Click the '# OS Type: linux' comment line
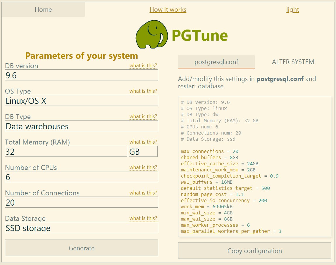This screenshot has width=336, height=265. tap(204, 108)
